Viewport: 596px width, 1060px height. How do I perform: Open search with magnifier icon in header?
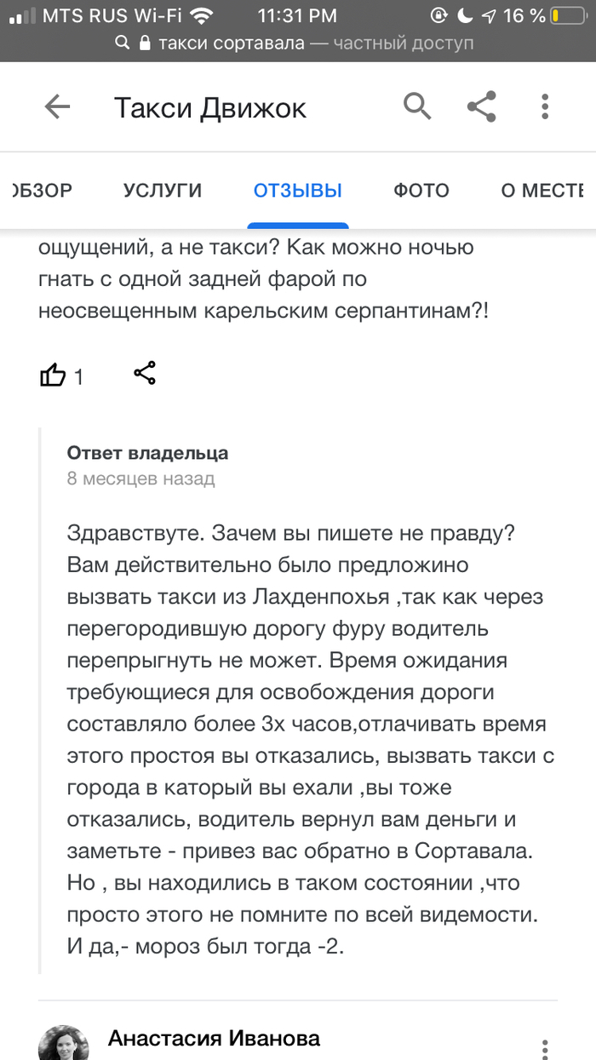click(x=417, y=107)
